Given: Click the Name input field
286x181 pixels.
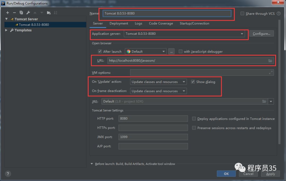Looking at the screenshot, I should (x=167, y=13).
